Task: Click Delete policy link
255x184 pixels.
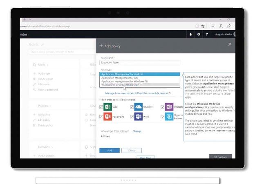Action: click(x=45, y=125)
